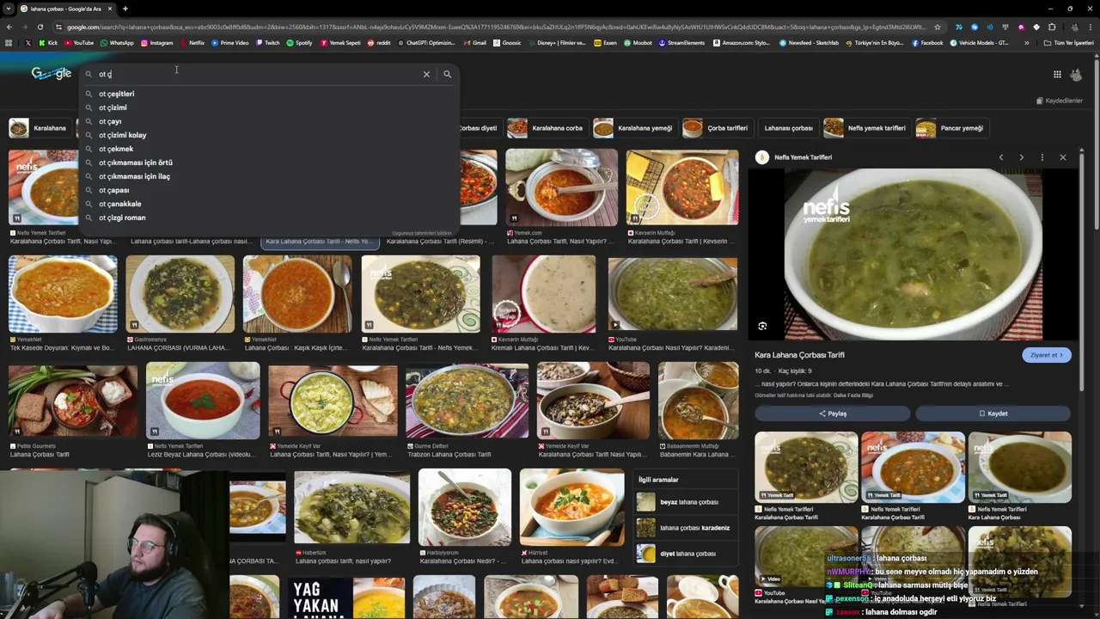
Task: Open WhatsApp bookmark
Action: pyautogui.click(x=117, y=43)
